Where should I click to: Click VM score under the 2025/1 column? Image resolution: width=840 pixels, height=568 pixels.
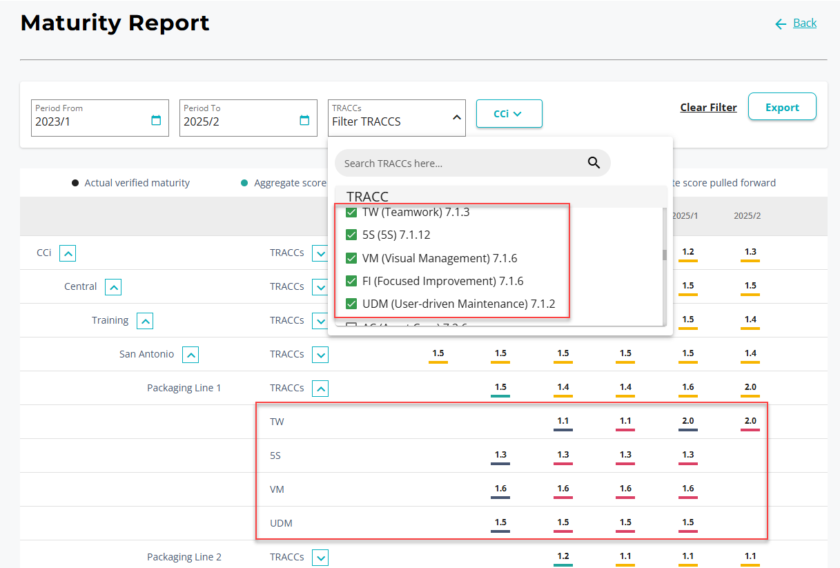[x=688, y=489]
